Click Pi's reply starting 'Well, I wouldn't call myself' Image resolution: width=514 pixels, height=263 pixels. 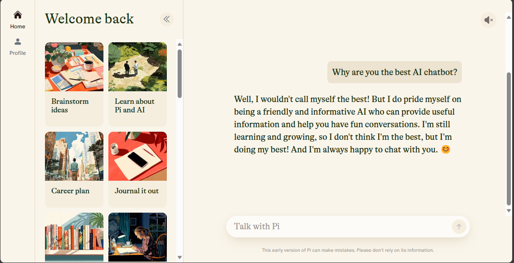point(348,124)
